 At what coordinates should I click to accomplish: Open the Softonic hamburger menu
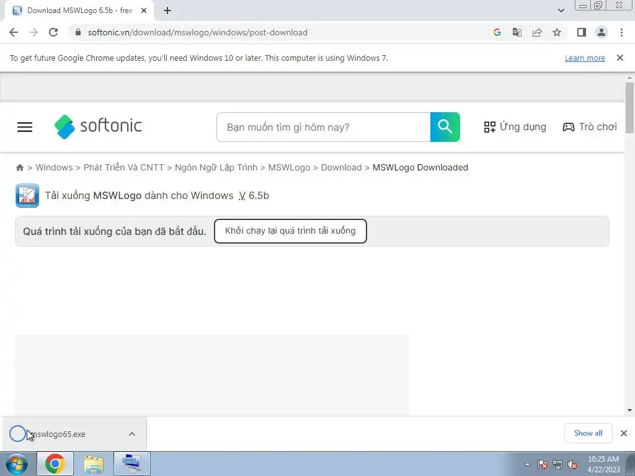[25, 127]
